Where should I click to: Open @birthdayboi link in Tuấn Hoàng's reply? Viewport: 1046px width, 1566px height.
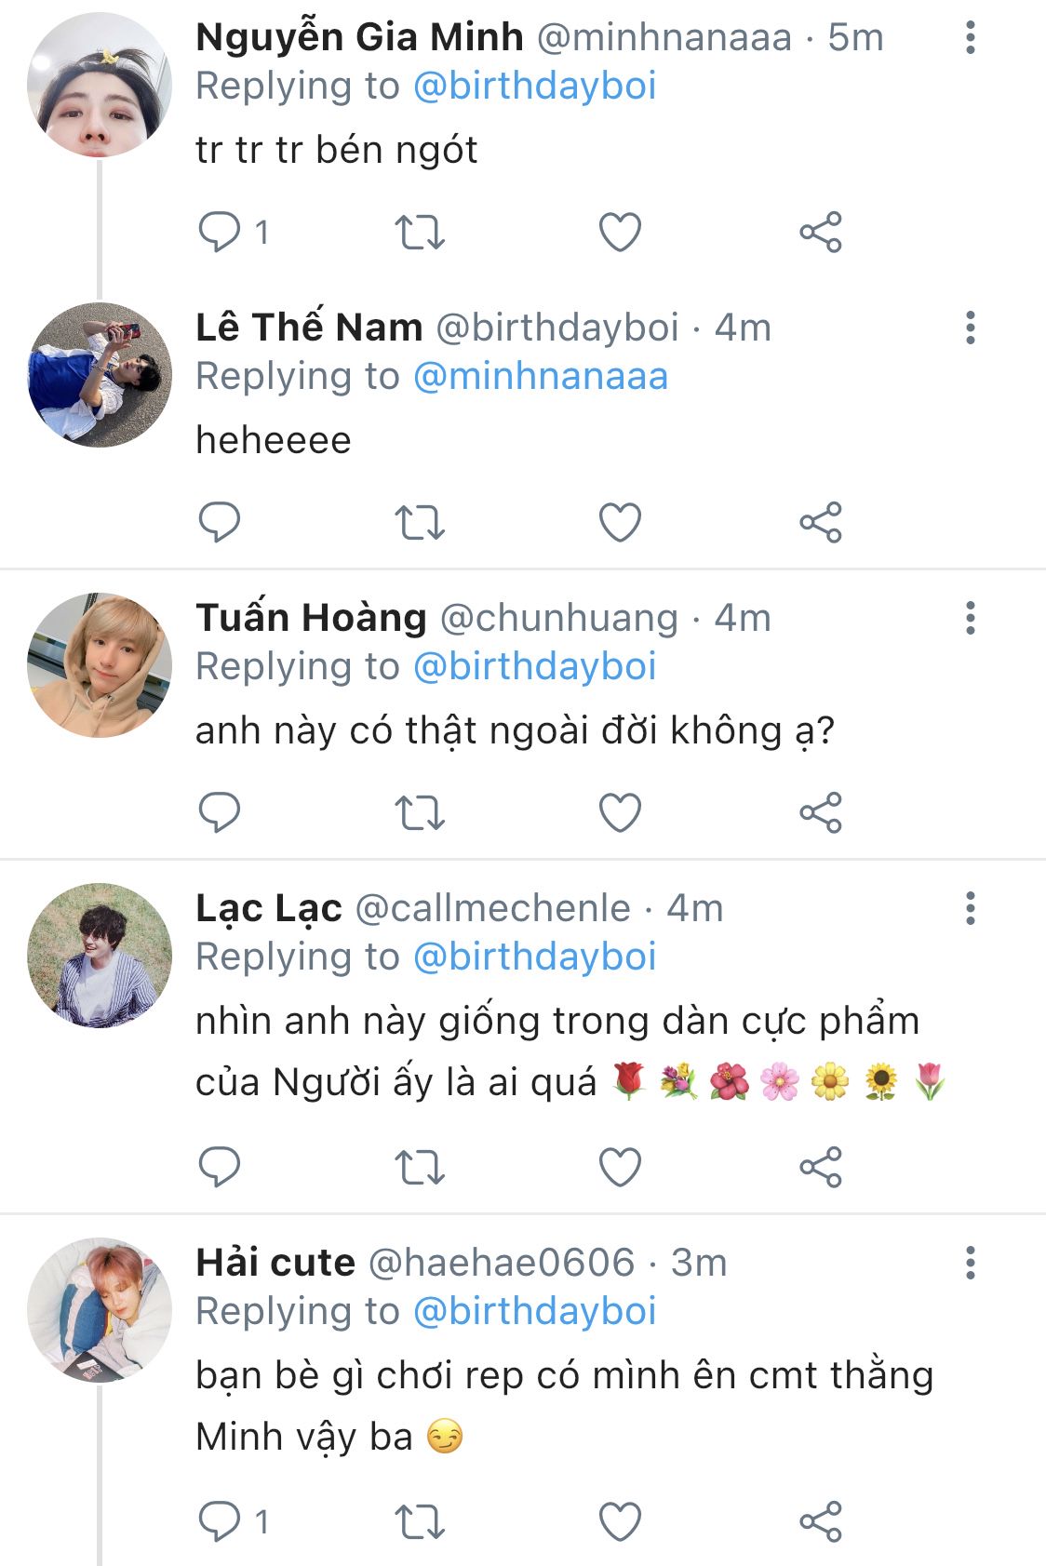[x=534, y=667]
